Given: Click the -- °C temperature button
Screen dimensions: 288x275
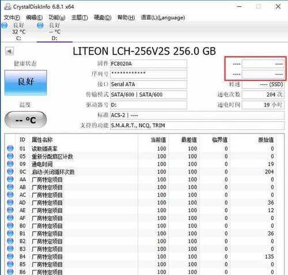Looking at the screenshot, I should coord(25,120).
